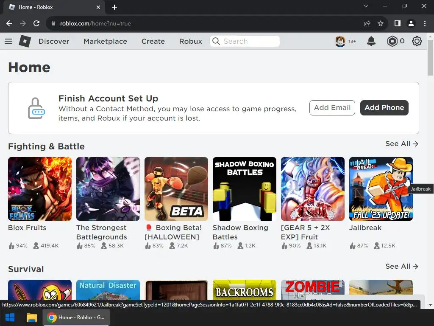Open the Chrome profile menu
Screen dimensions: 434x326
coord(411,24)
